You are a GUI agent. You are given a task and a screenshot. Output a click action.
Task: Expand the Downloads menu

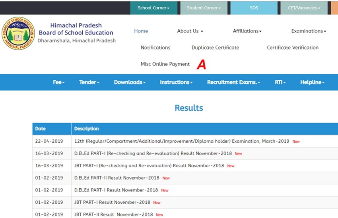tap(130, 82)
